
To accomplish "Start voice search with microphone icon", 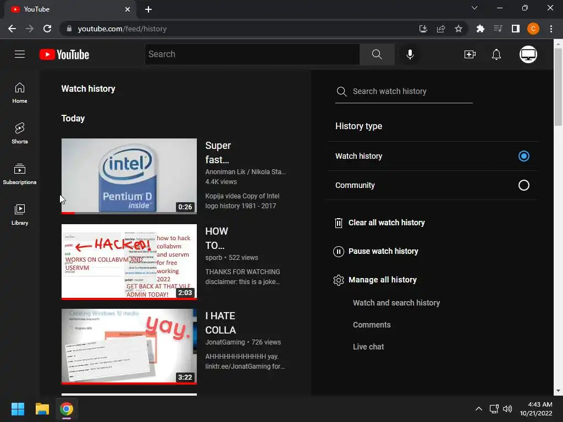I will click(x=410, y=54).
